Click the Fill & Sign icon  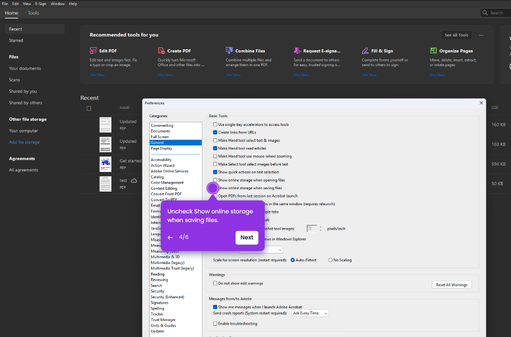click(x=365, y=51)
